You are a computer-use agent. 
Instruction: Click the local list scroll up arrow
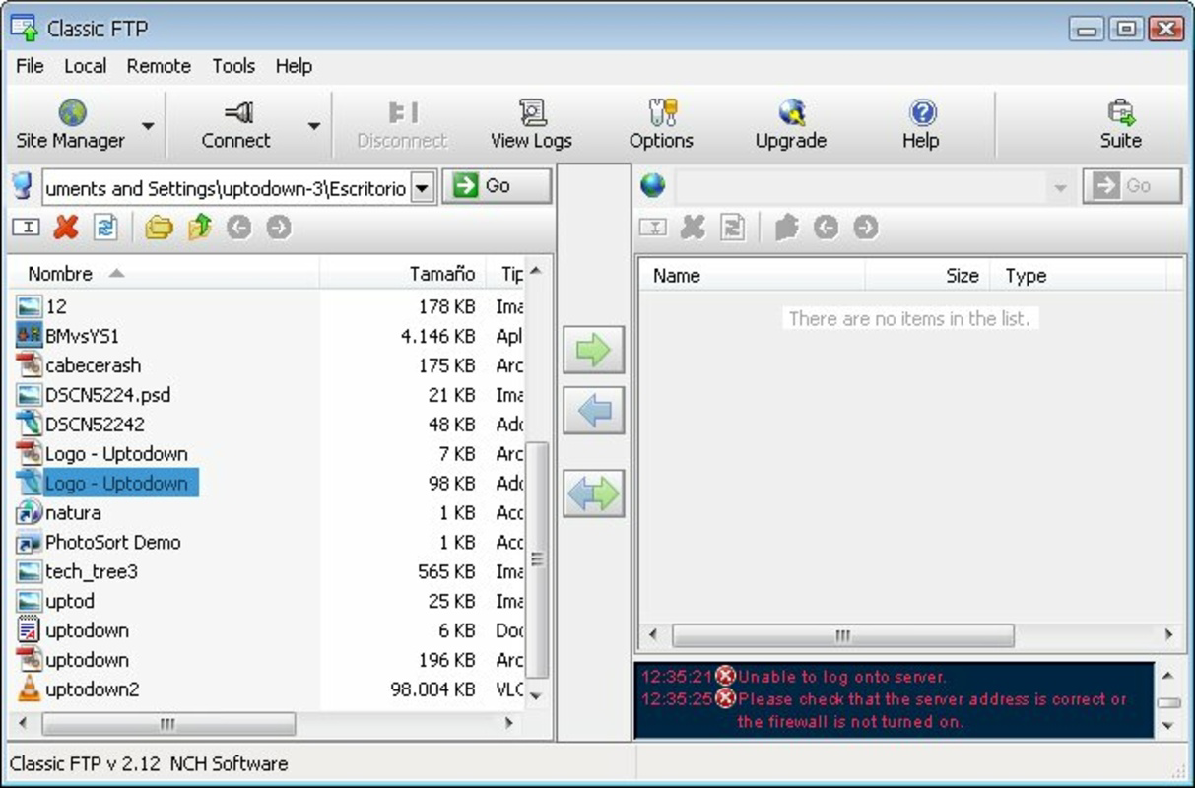pos(536,271)
